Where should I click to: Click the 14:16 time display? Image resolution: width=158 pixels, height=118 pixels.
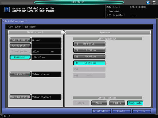[x=7, y=116]
